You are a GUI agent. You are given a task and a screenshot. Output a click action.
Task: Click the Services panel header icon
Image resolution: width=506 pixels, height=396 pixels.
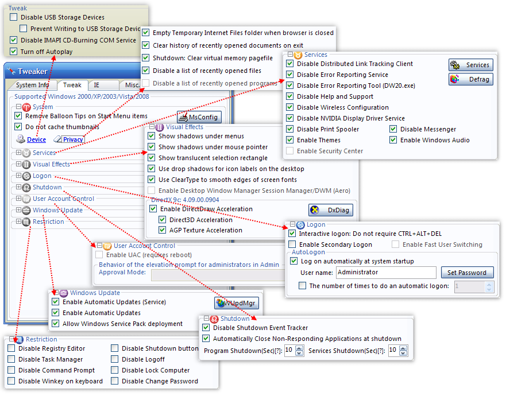coord(298,55)
